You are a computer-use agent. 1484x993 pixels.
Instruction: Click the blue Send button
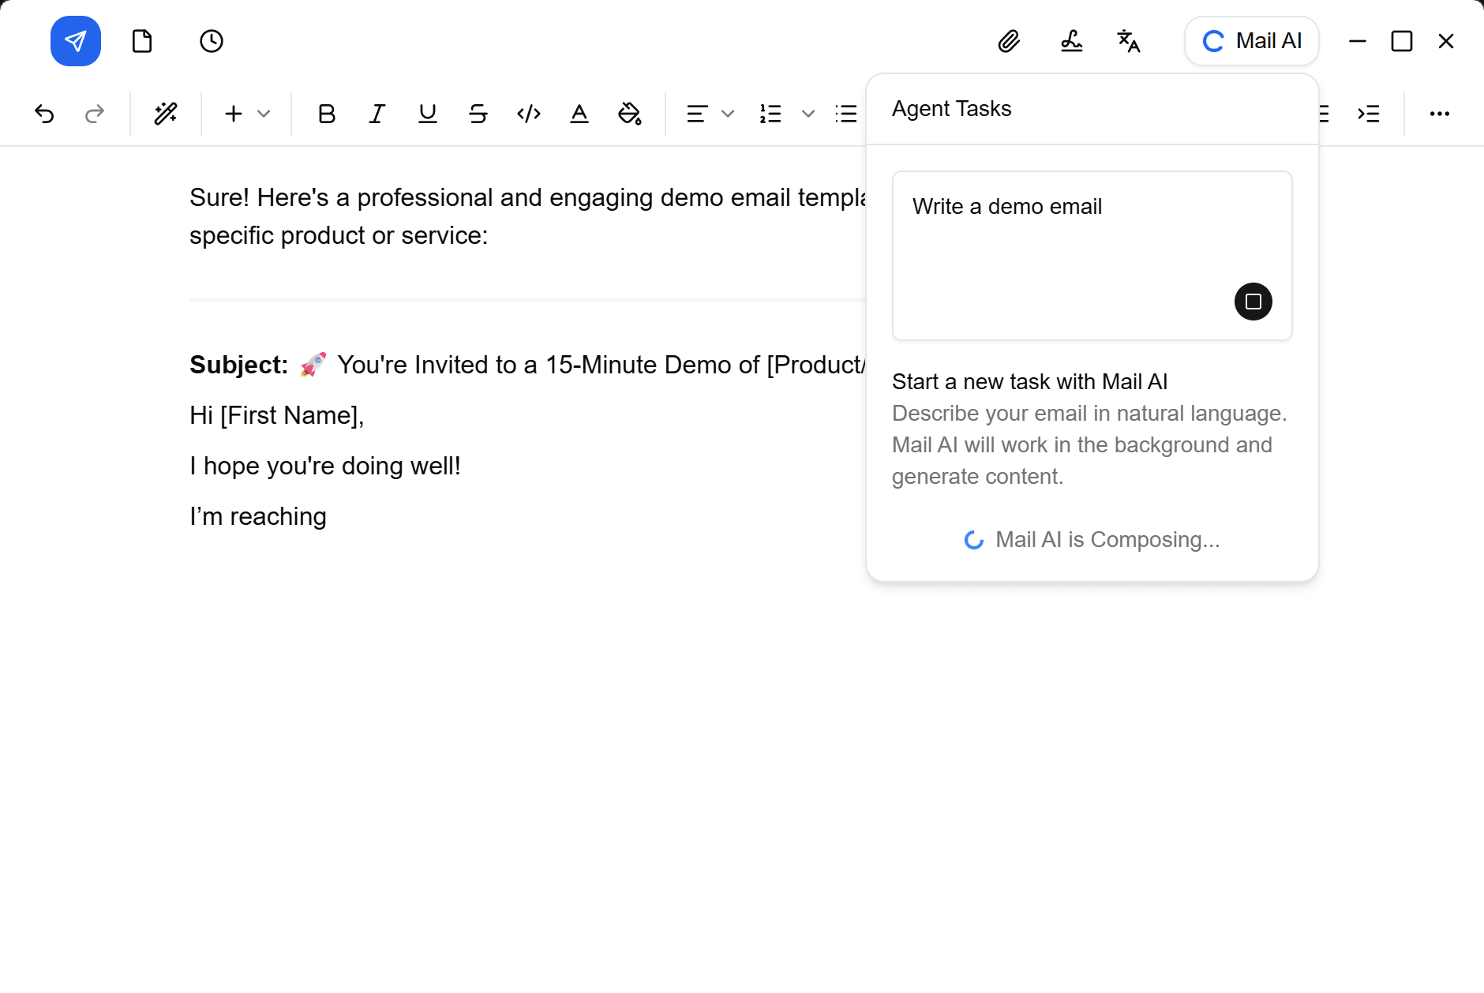click(75, 41)
